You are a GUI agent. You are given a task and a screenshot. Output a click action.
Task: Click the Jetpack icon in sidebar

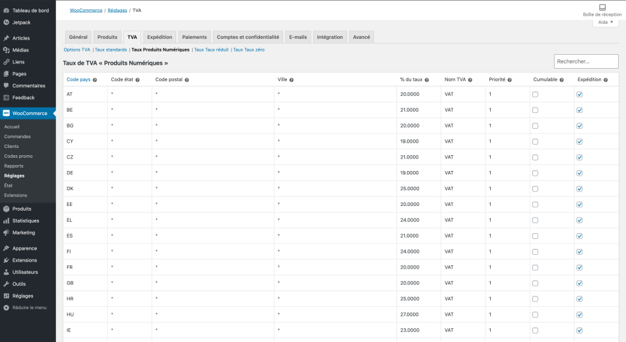click(6, 22)
